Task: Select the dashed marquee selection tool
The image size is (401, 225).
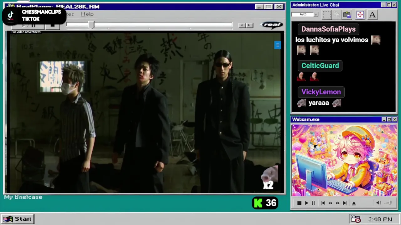Action: click(x=327, y=14)
